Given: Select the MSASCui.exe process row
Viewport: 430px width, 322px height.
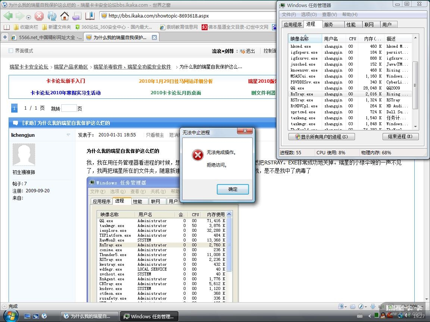Looking at the screenshot, I should [350, 76].
